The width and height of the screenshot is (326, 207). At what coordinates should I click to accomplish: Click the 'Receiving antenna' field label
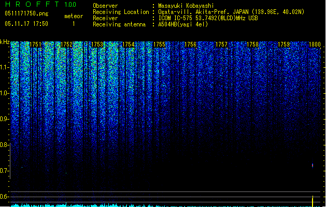point(119,24)
